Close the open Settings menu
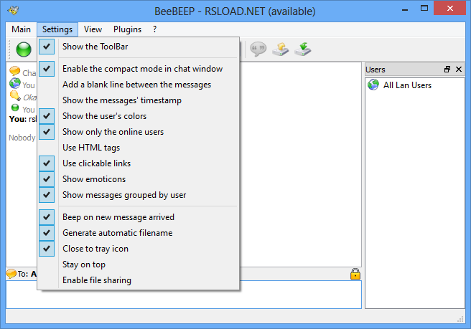The height and width of the screenshot is (329, 471). 57,29
